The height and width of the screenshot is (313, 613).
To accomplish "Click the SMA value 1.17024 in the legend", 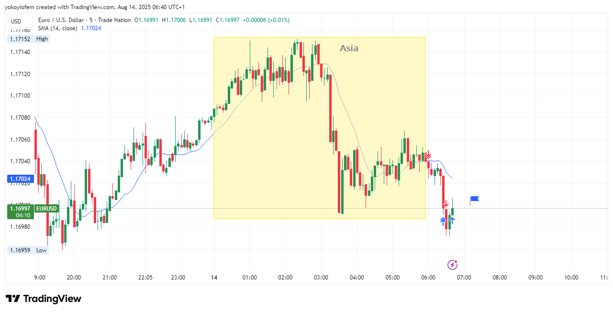I will coord(91,28).
